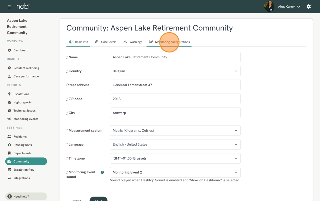The height and width of the screenshot is (201, 320).
Task: Switch to the Care levels tab
Action: point(106,42)
